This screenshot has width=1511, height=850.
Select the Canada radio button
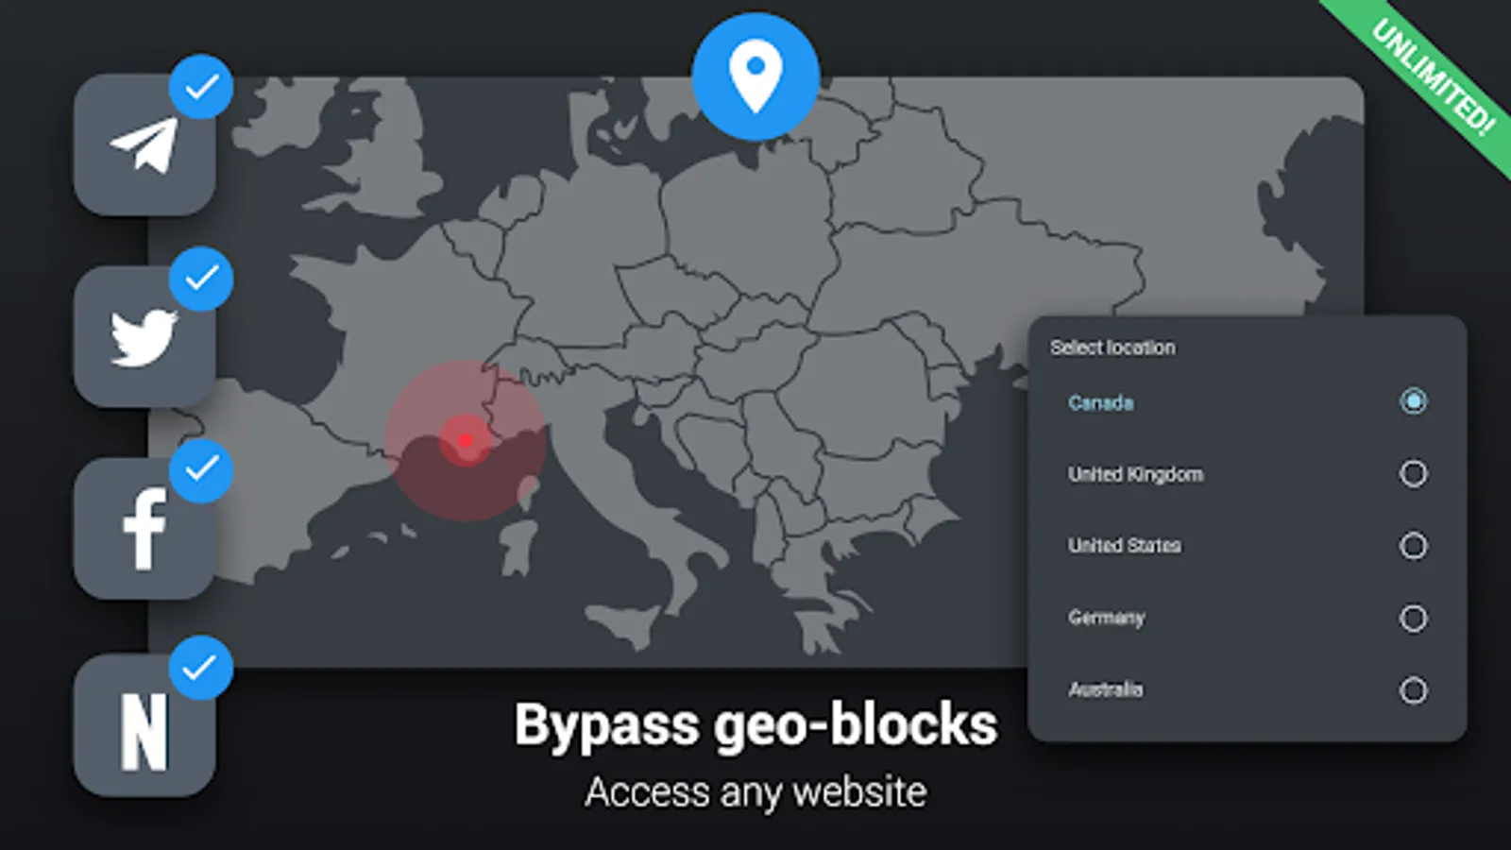[1413, 401]
